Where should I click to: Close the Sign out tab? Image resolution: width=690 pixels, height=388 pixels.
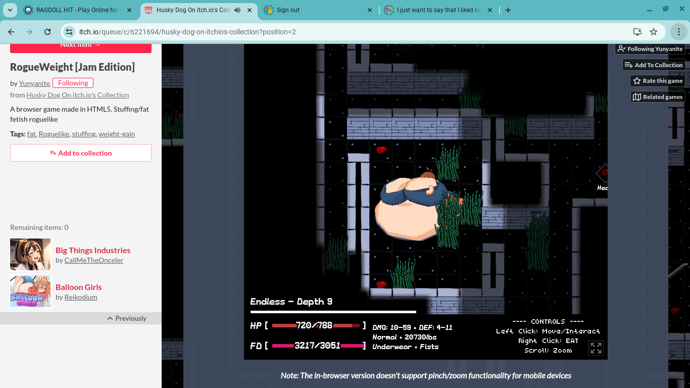tap(369, 10)
